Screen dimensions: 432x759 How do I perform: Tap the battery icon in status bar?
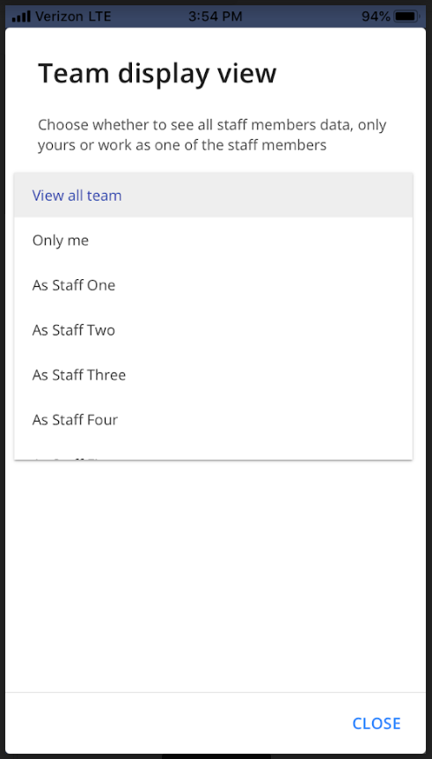406,17
